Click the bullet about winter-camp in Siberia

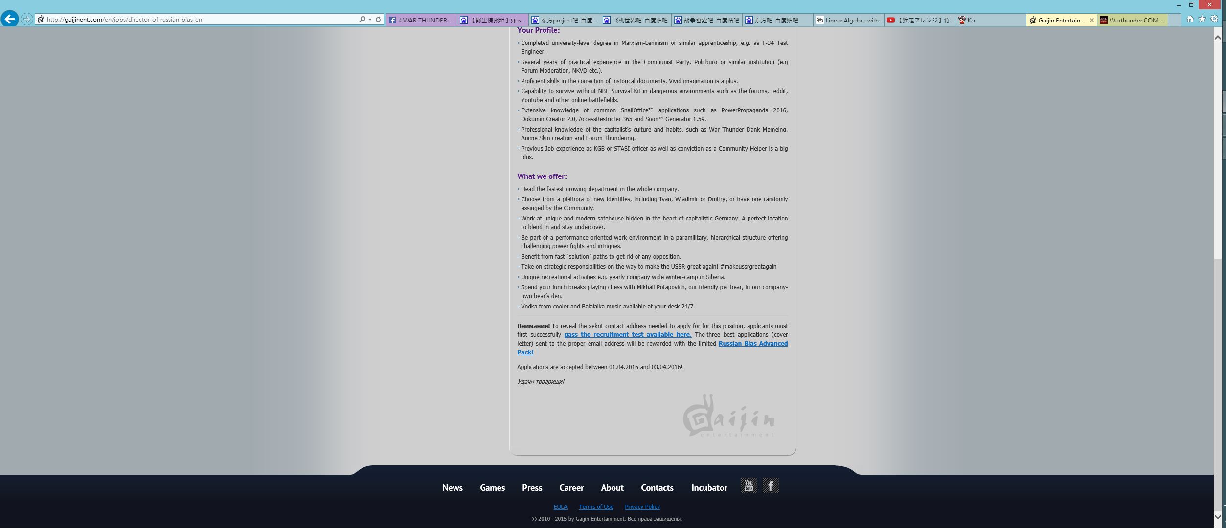pos(623,277)
